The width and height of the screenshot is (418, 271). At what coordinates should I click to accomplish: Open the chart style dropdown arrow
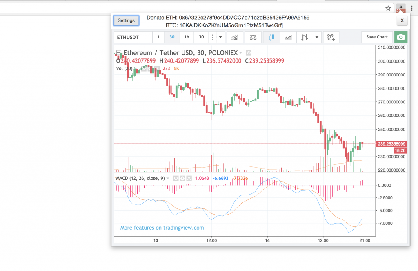point(317,37)
